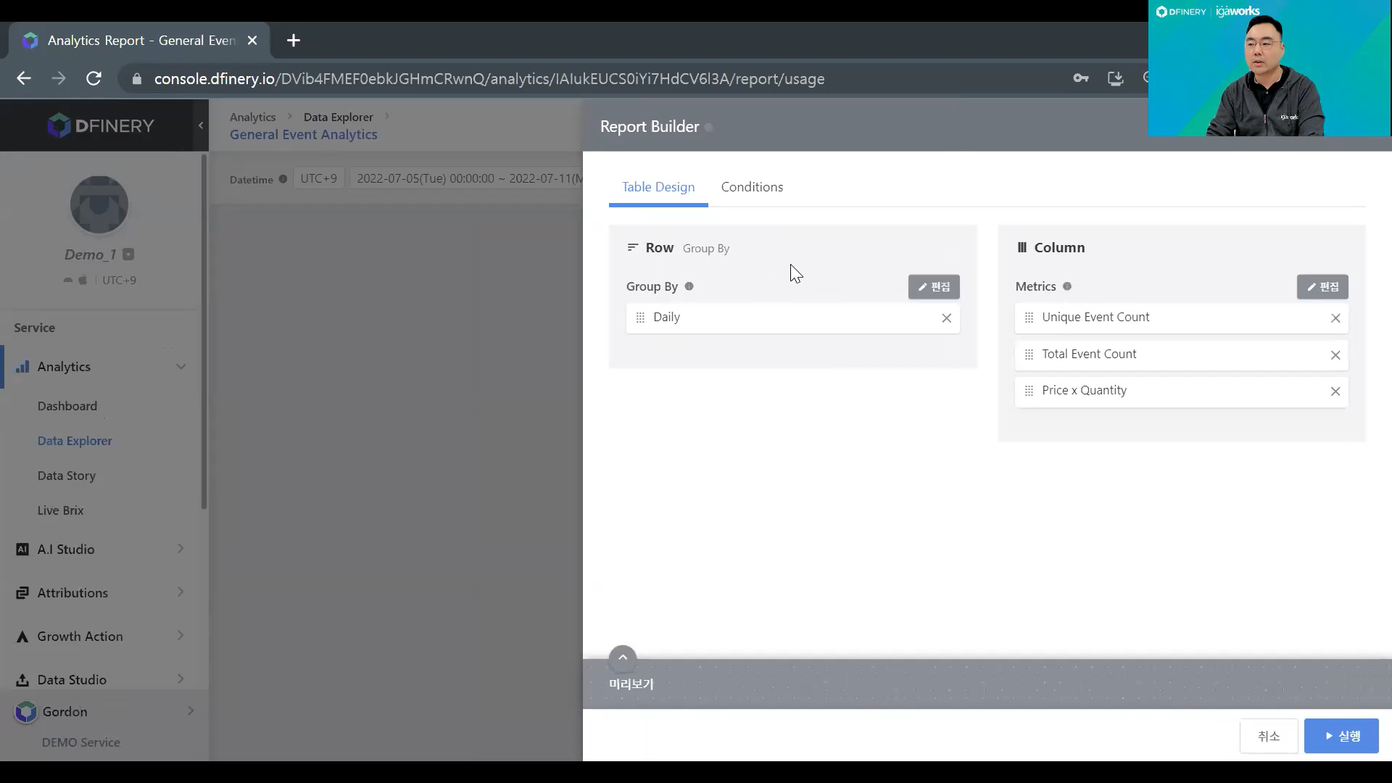Open Dashboard in the Analytics menu

(x=67, y=406)
